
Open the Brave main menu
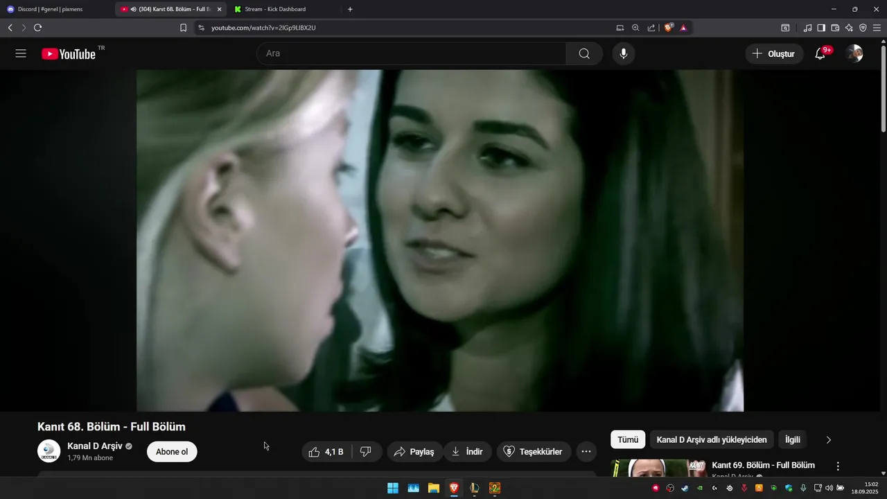(877, 28)
